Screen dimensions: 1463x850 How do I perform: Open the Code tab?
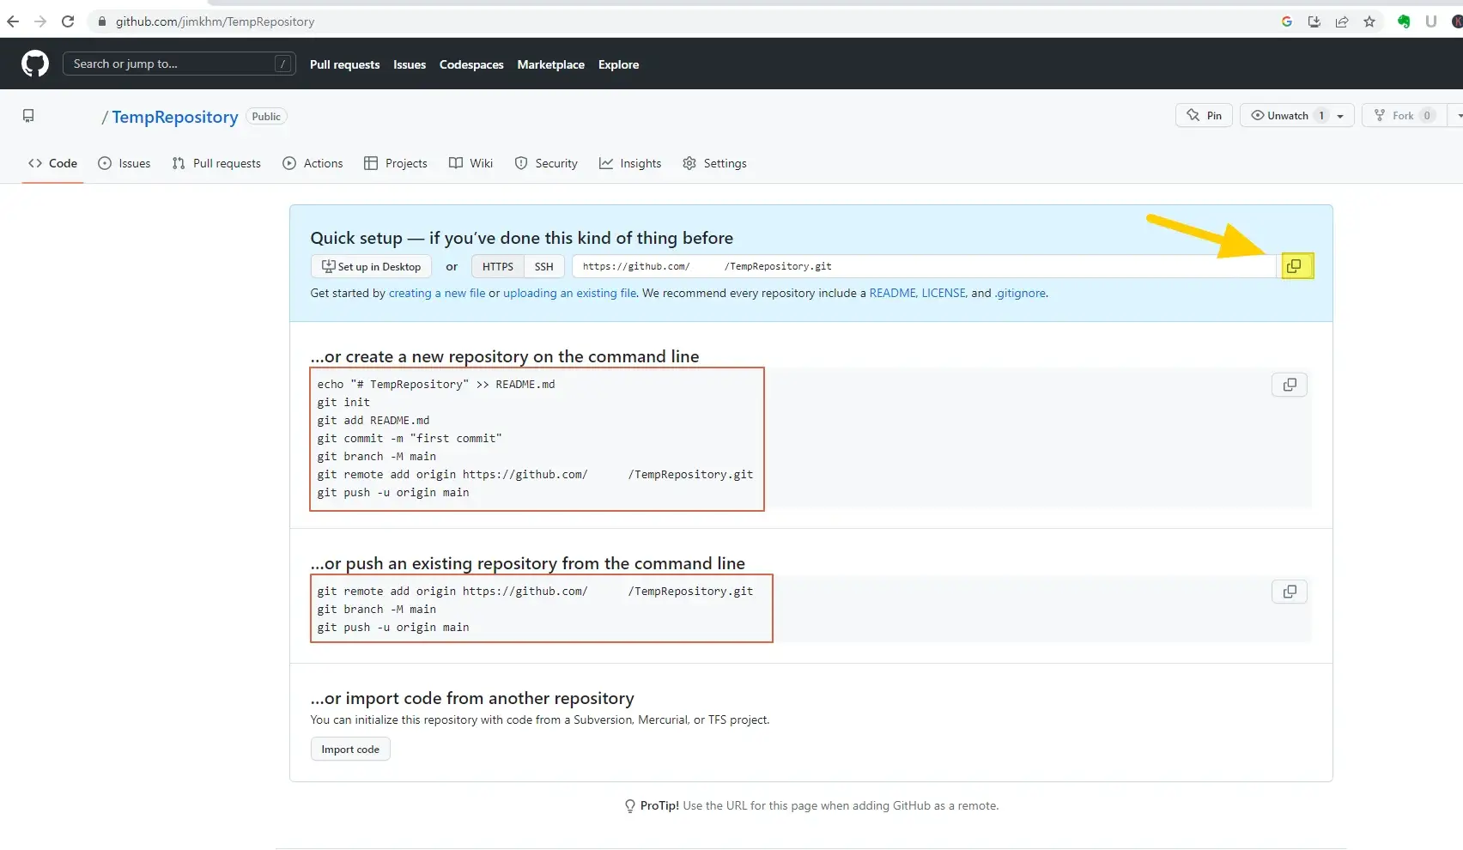tap(53, 163)
